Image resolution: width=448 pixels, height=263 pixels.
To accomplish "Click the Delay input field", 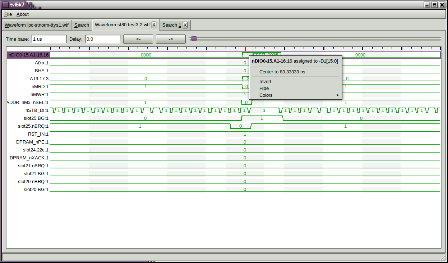I will coord(102,39).
